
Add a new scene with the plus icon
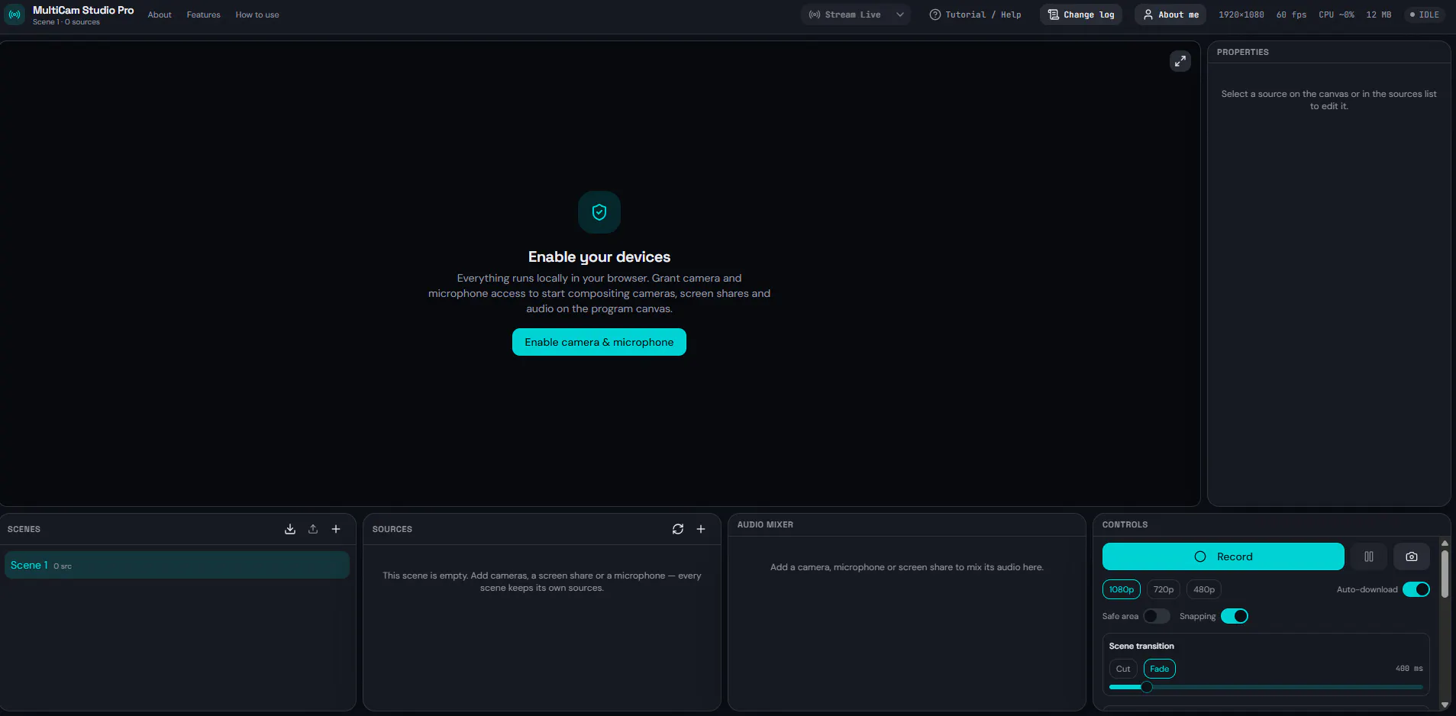click(x=336, y=529)
